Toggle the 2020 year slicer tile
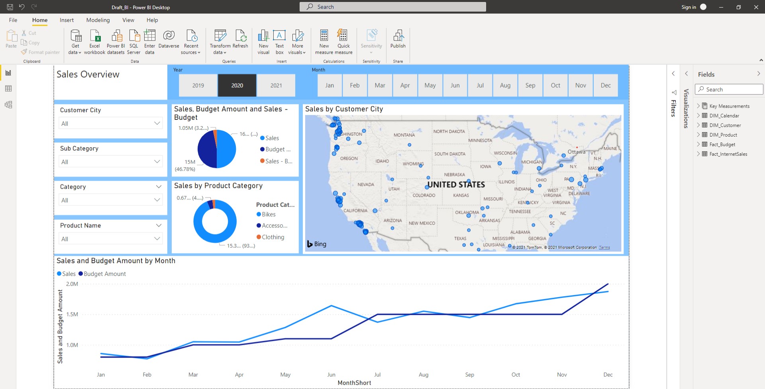The image size is (765, 389). 237,85
